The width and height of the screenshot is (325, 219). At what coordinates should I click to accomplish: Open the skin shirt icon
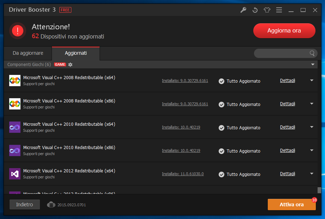(267, 10)
